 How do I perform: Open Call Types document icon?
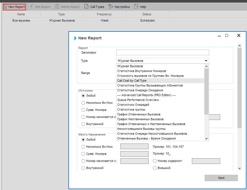click(86, 7)
